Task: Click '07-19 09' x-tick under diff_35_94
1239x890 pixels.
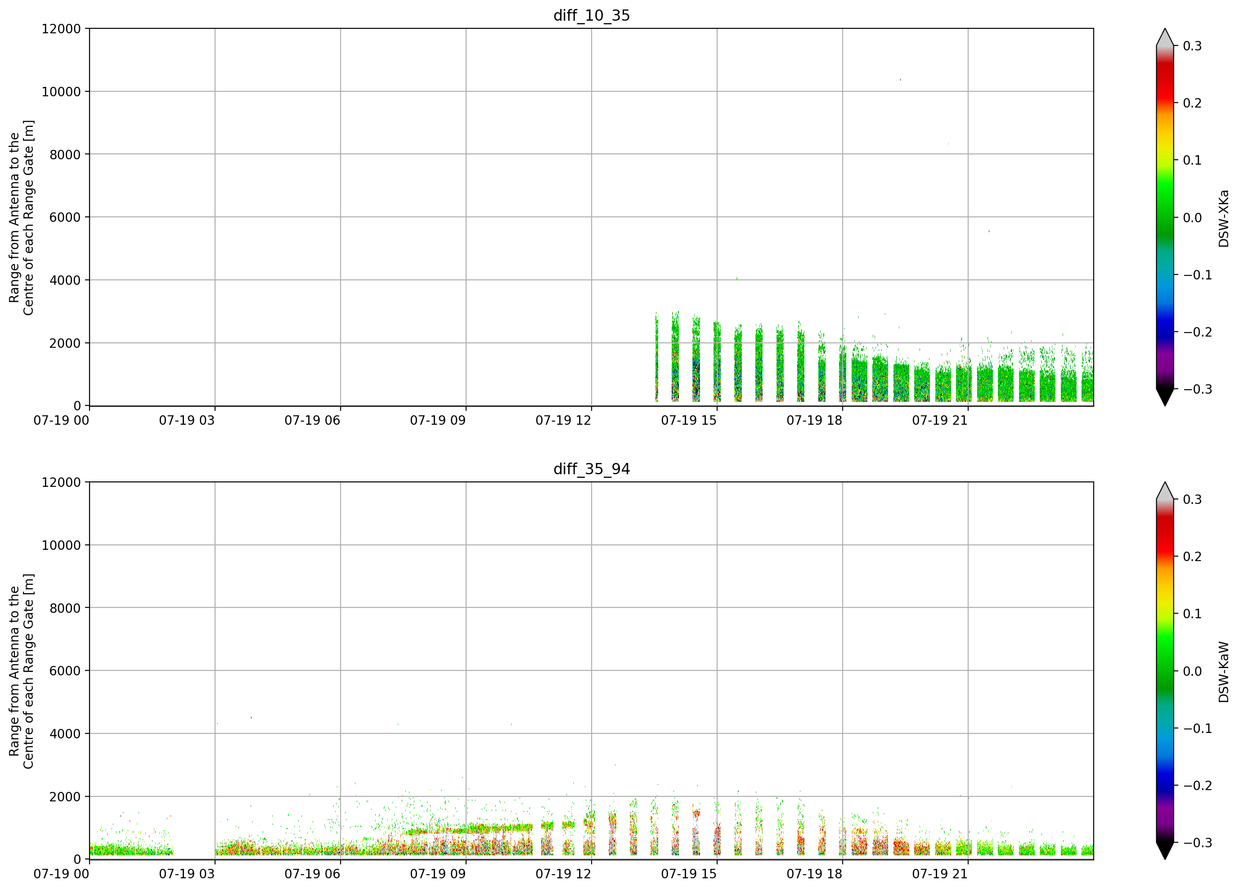Action: pyautogui.click(x=438, y=874)
